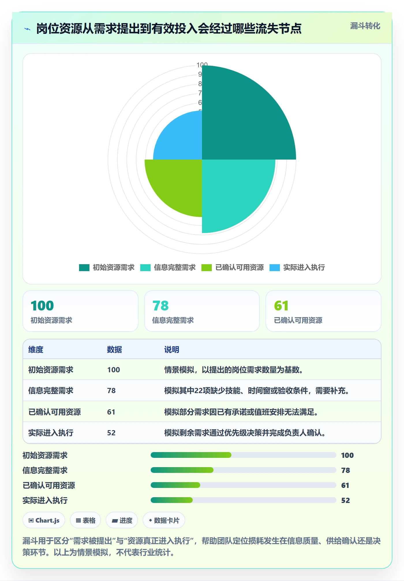Click the lime green legend color box
Screen dimensions: 404x581
(207, 268)
